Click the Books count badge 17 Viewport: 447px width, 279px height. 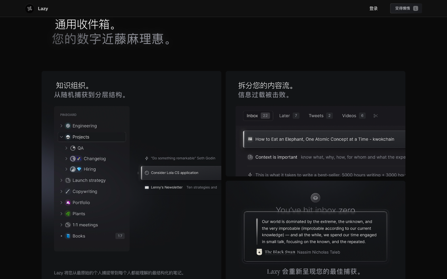[x=120, y=236]
